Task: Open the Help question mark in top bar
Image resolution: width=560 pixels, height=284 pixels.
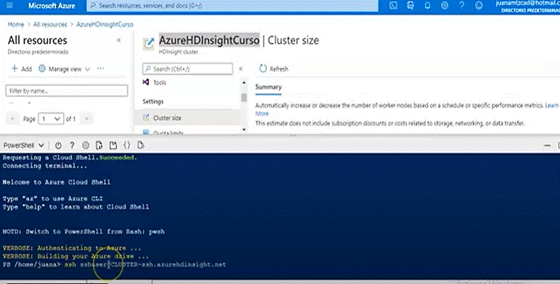Action: [x=462, y=6]
